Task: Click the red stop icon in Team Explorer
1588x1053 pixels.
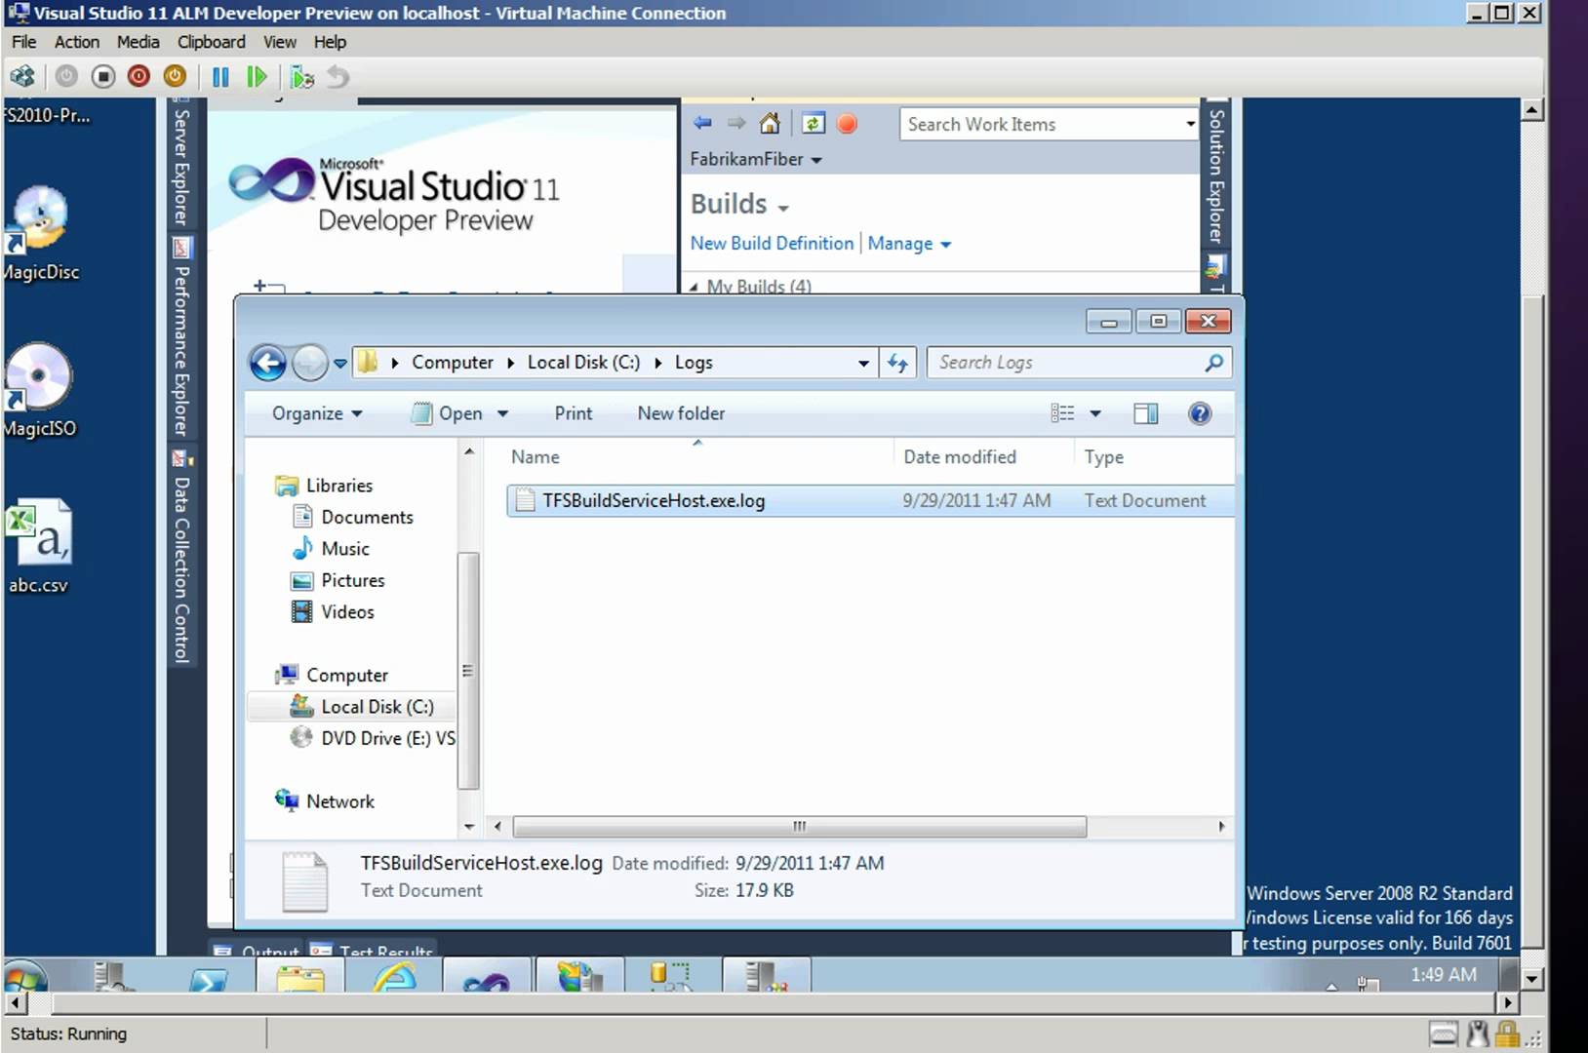Action: point(848,124)
